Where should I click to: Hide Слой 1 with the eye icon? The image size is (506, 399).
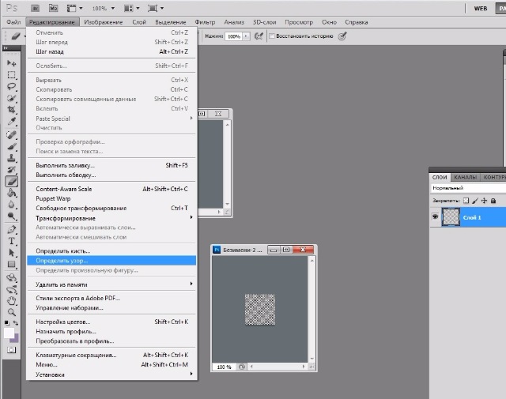436,216
